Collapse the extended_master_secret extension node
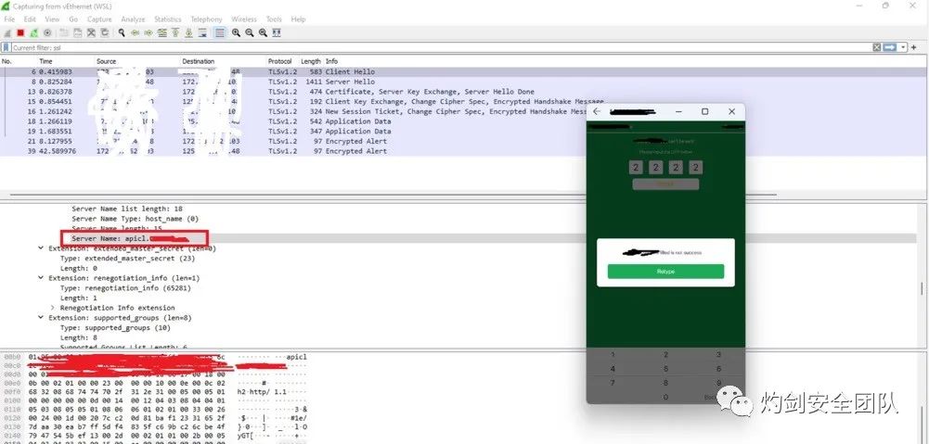 (40, 248)
